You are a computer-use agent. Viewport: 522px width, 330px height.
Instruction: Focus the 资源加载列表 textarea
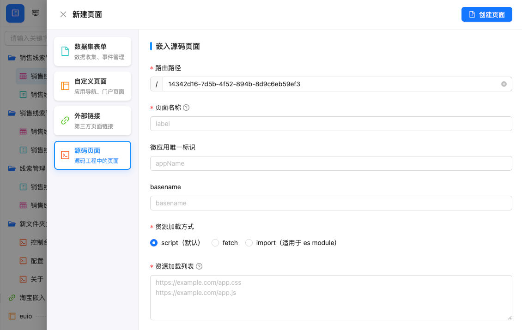click(x=331, y=298)
